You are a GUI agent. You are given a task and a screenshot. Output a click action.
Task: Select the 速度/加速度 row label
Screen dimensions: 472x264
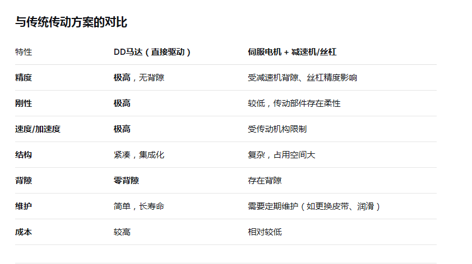coord(38,129)
